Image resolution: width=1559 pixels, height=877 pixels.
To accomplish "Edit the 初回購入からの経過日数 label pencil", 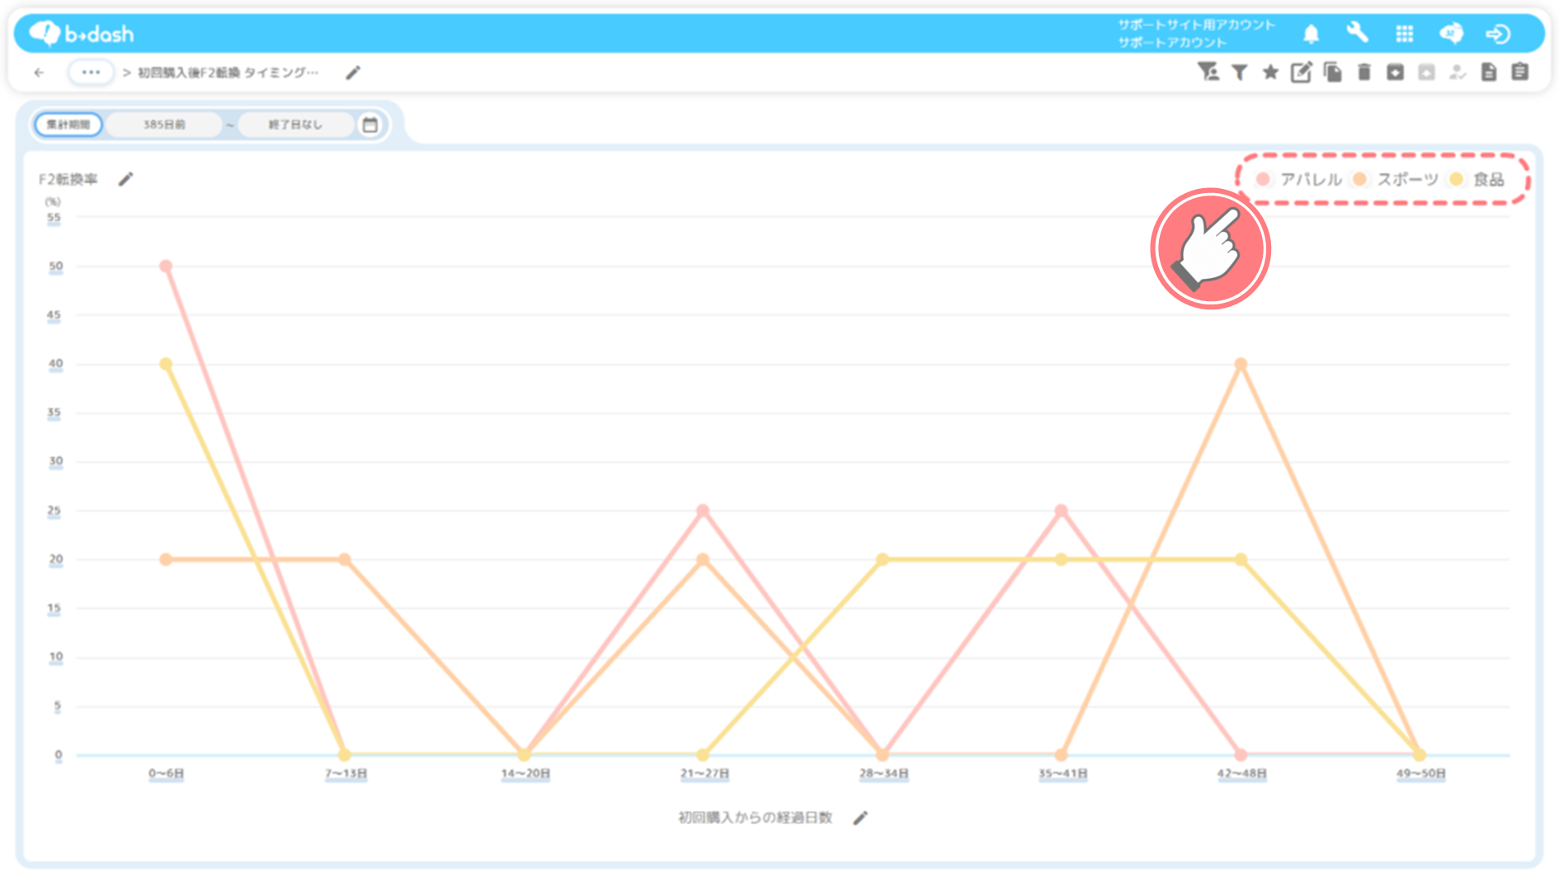I will click(x=860, y=818).
